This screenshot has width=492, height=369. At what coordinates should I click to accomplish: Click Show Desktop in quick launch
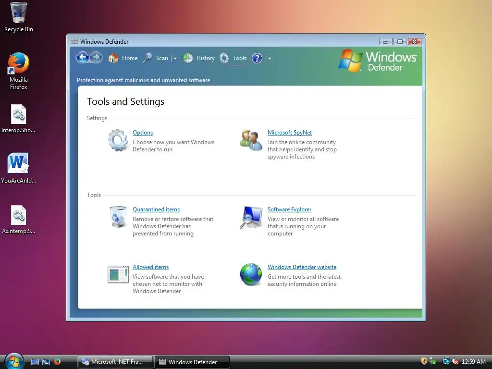click(x=35, y=362)
